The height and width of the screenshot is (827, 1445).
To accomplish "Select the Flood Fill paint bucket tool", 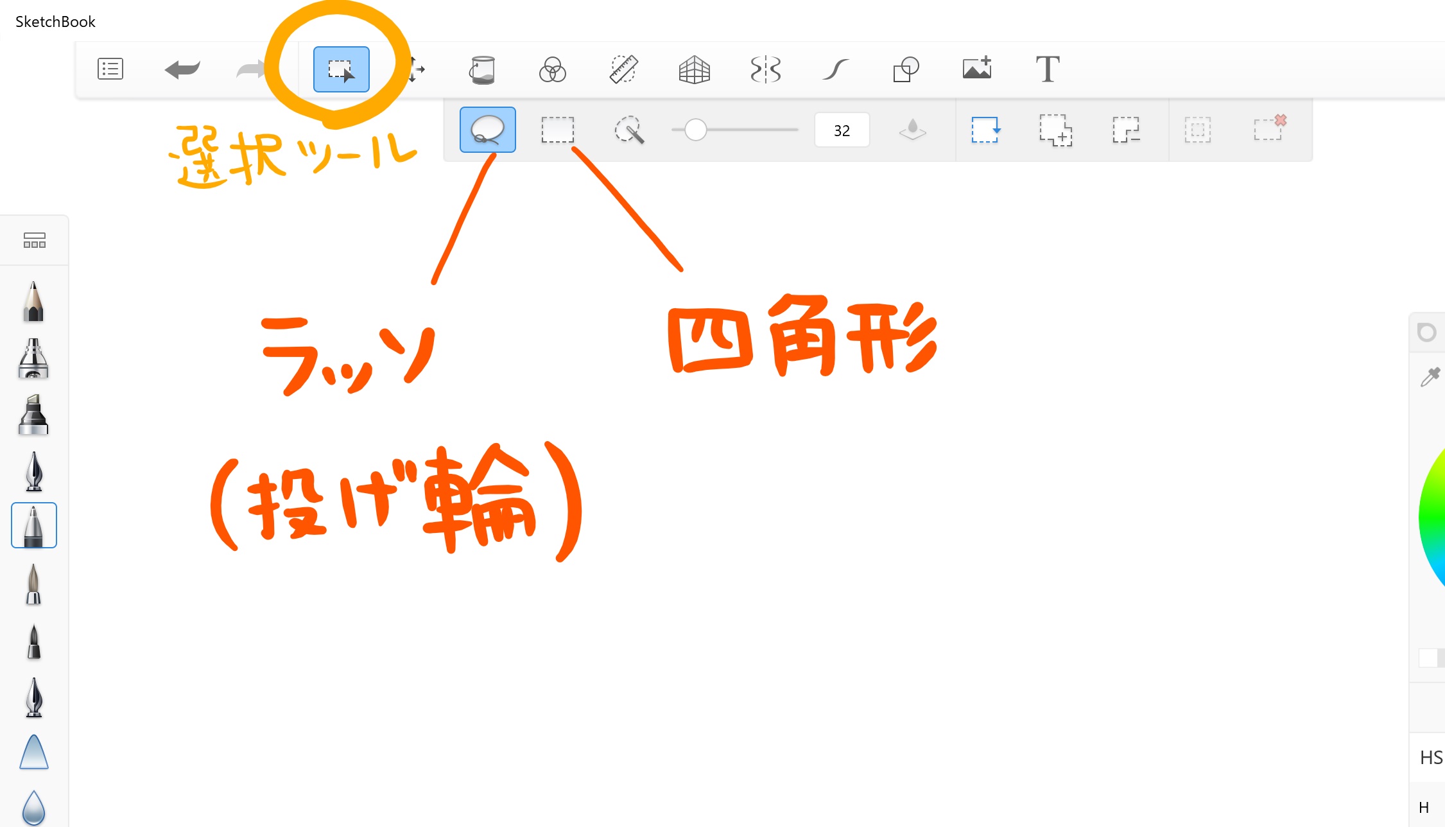I will pyautogui.click(x=482, y=69).
